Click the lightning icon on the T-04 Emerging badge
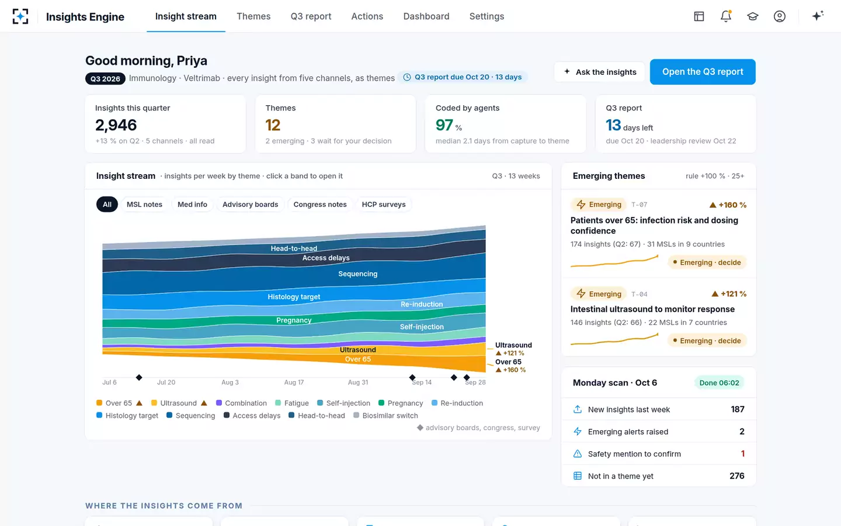 (581, 294)
